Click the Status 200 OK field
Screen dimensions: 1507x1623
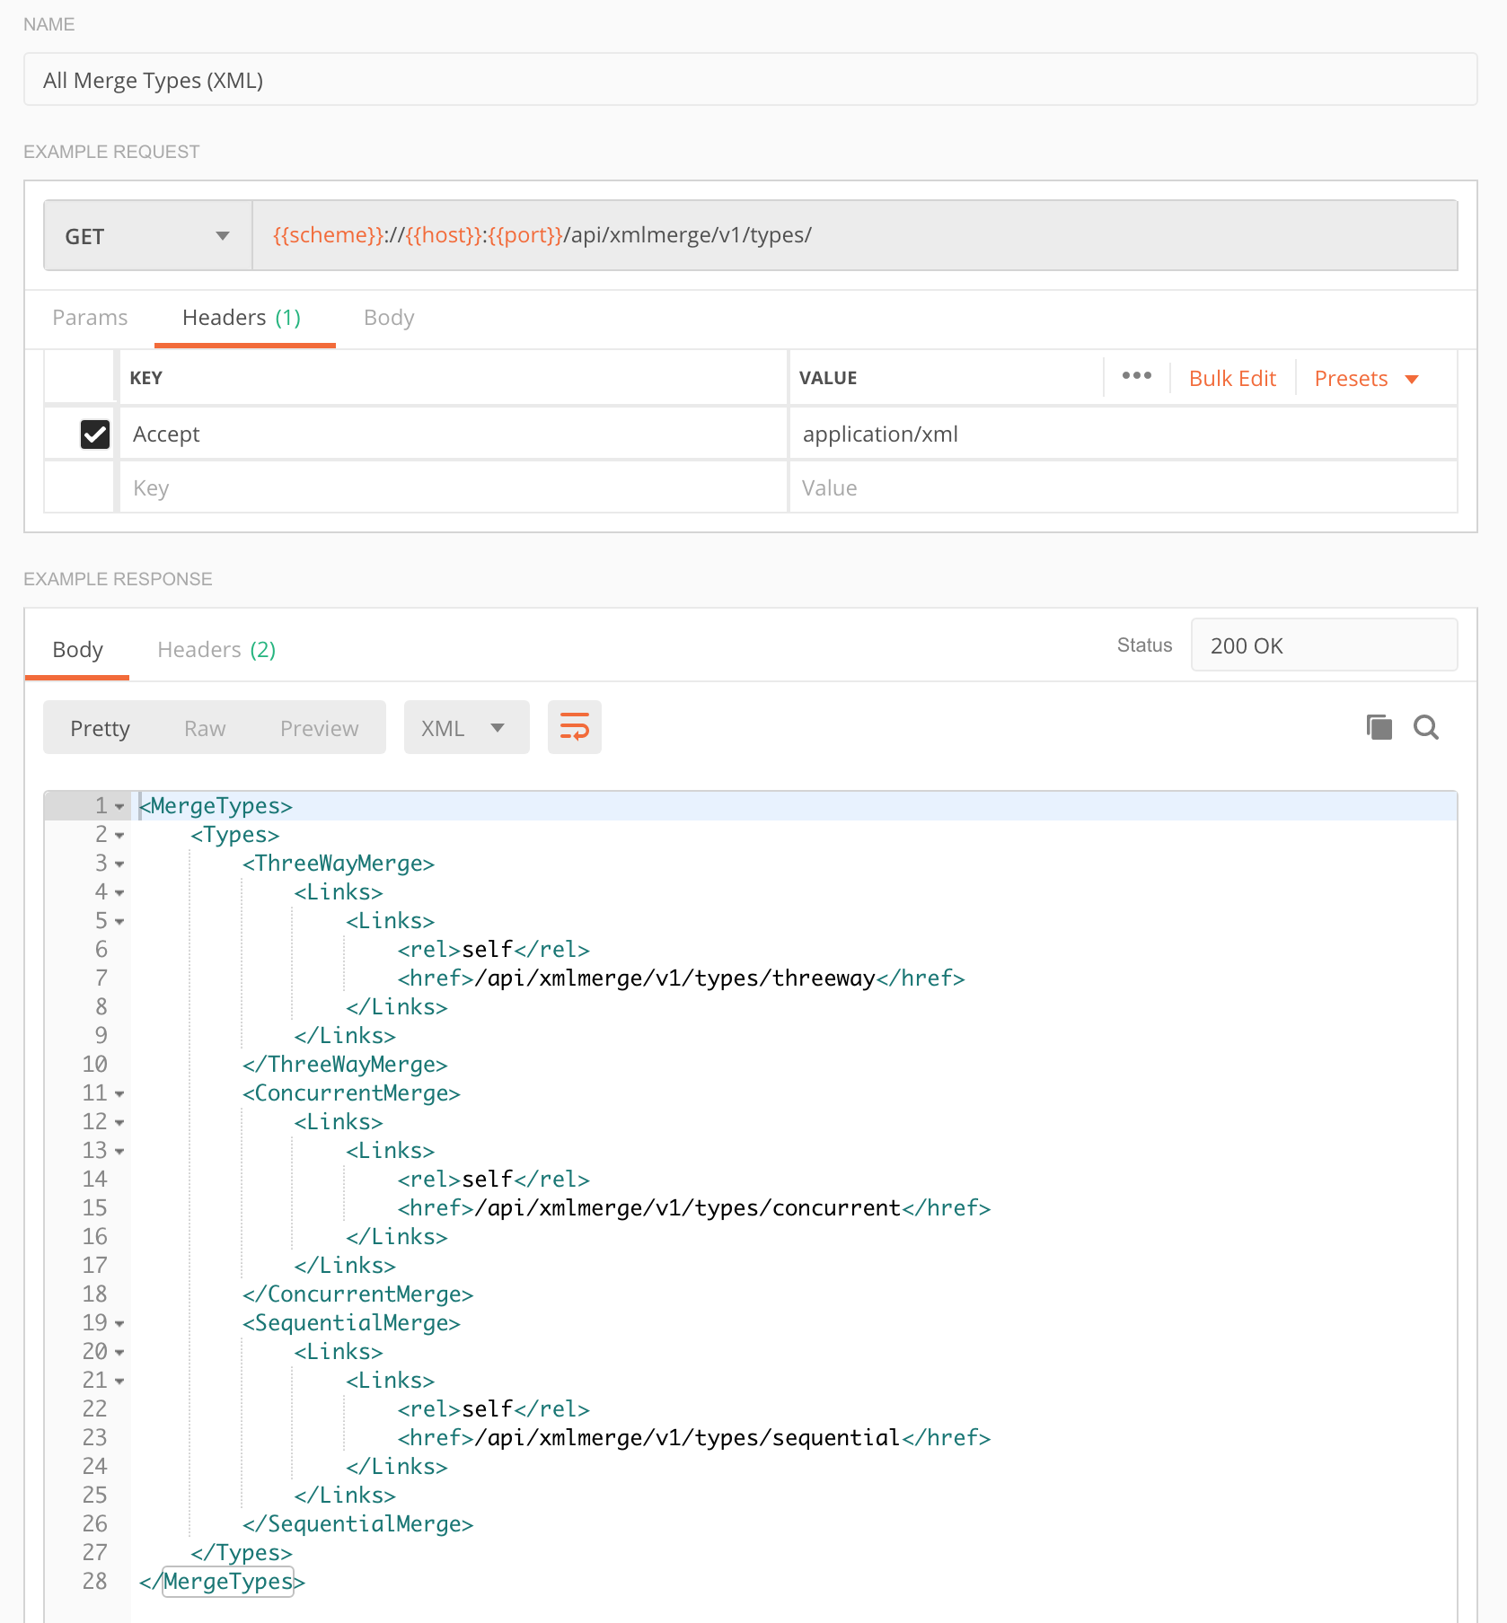(x=1323, y=646)
